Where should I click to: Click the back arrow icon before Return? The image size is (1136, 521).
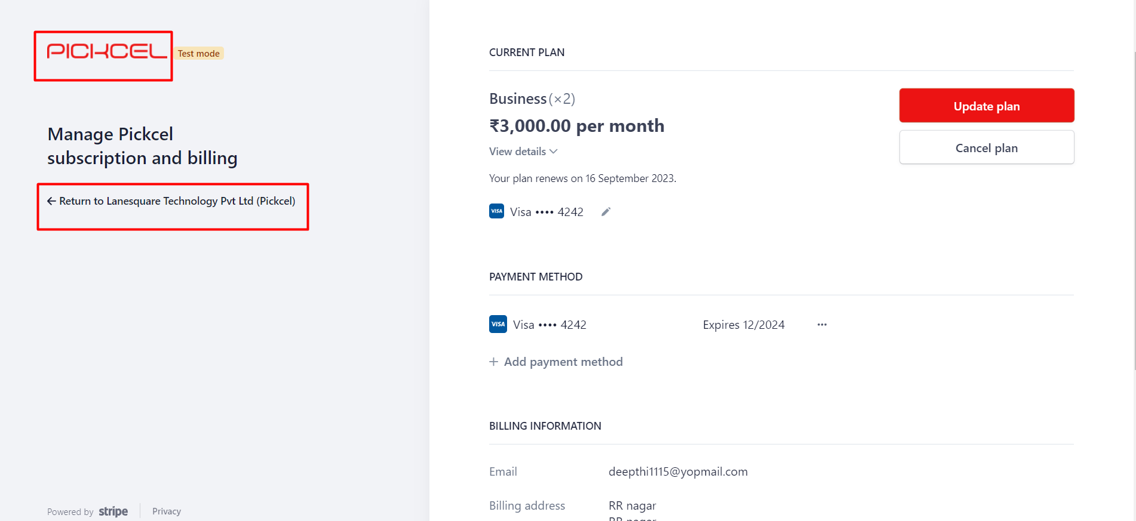click(51, 201)
